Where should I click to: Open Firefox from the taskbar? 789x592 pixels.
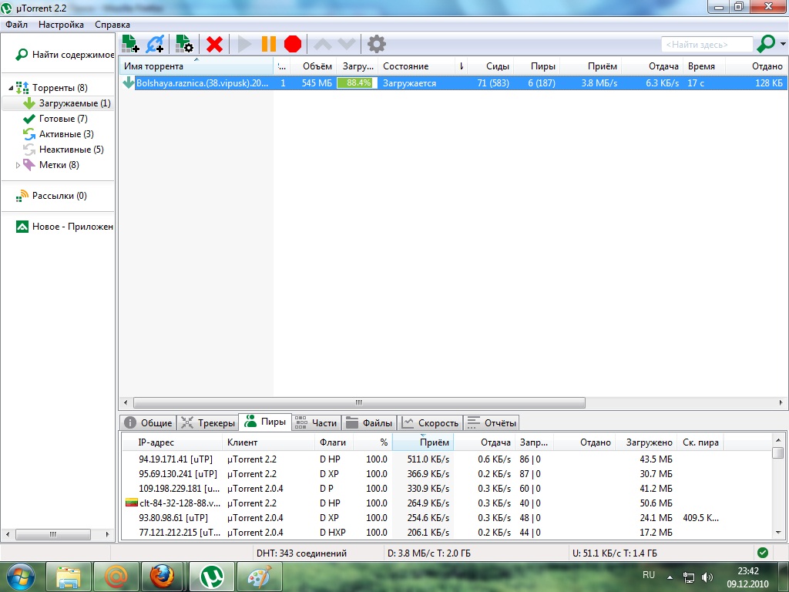click(x=162, y=577)
